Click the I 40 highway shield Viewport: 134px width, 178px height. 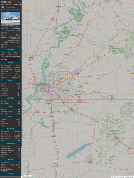pyautogui.click(x=126, y=40)
